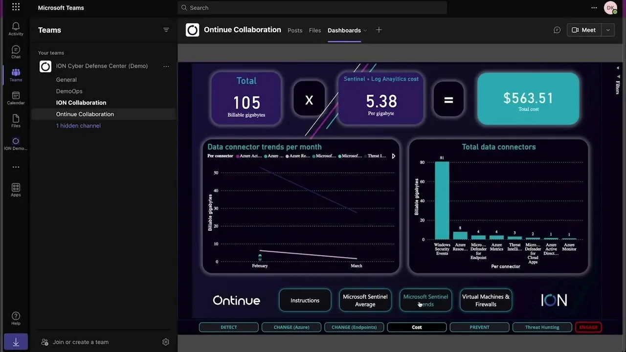The image size is (626, 352).
Task: Click 'Data connector trends per month' title
Action: pyautogui.click(x=265, y=147)
